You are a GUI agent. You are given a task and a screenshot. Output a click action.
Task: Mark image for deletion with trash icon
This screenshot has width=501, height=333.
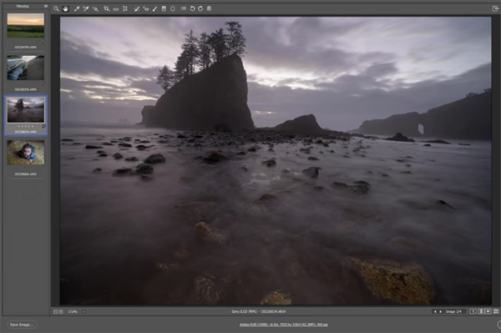coord(209,8)
